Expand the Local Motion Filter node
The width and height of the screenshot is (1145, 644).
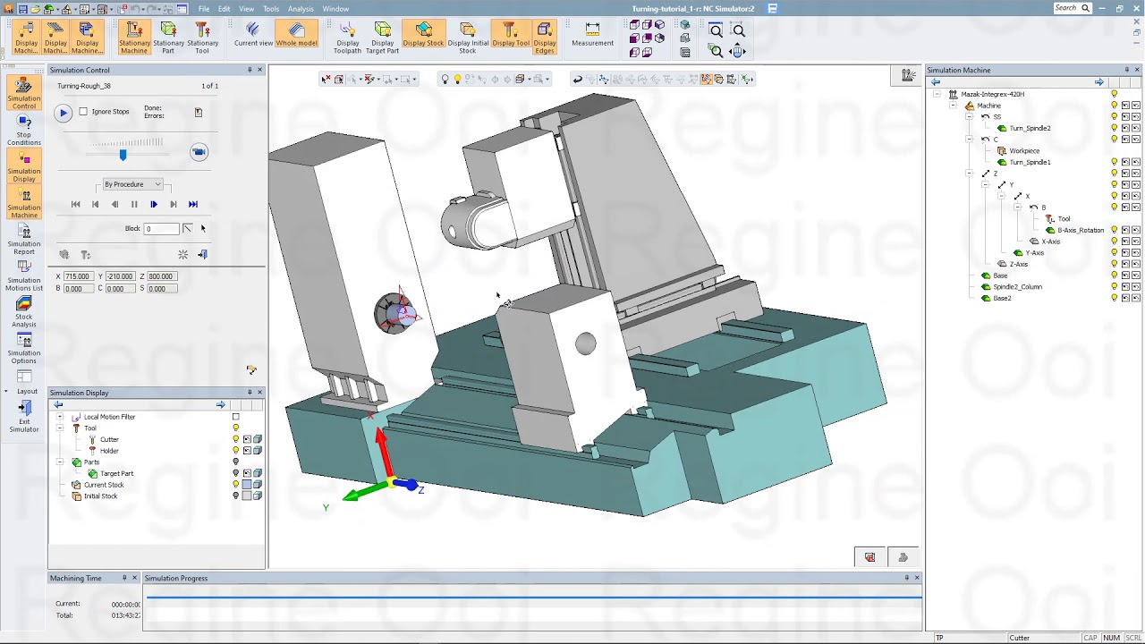click(60, 417)
